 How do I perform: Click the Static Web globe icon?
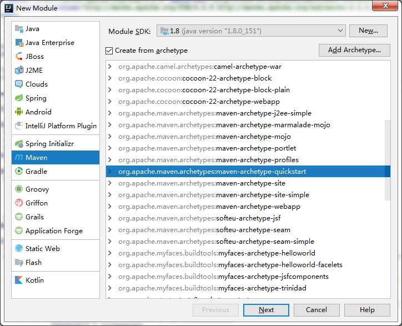tap(19, 248)
